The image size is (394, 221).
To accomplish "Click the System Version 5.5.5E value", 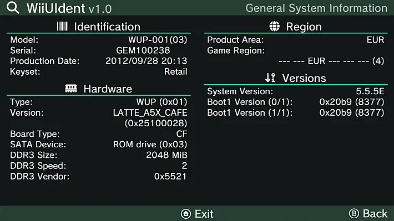I will (370, 91).
